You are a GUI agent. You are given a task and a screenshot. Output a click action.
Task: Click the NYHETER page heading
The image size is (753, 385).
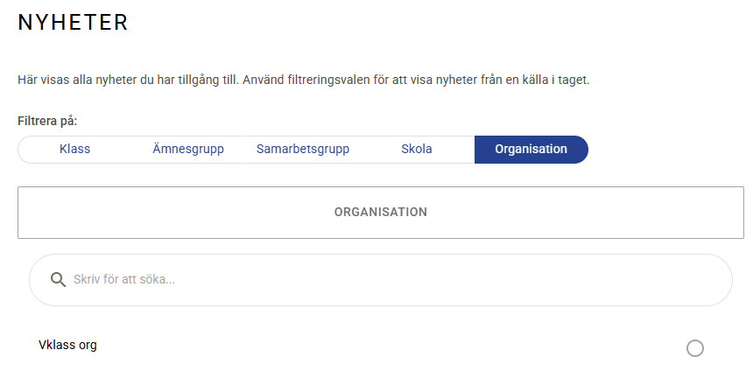pyautogui.click(x=73, y=23)
